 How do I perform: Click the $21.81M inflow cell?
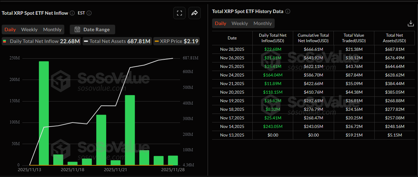tap(273, 58)
